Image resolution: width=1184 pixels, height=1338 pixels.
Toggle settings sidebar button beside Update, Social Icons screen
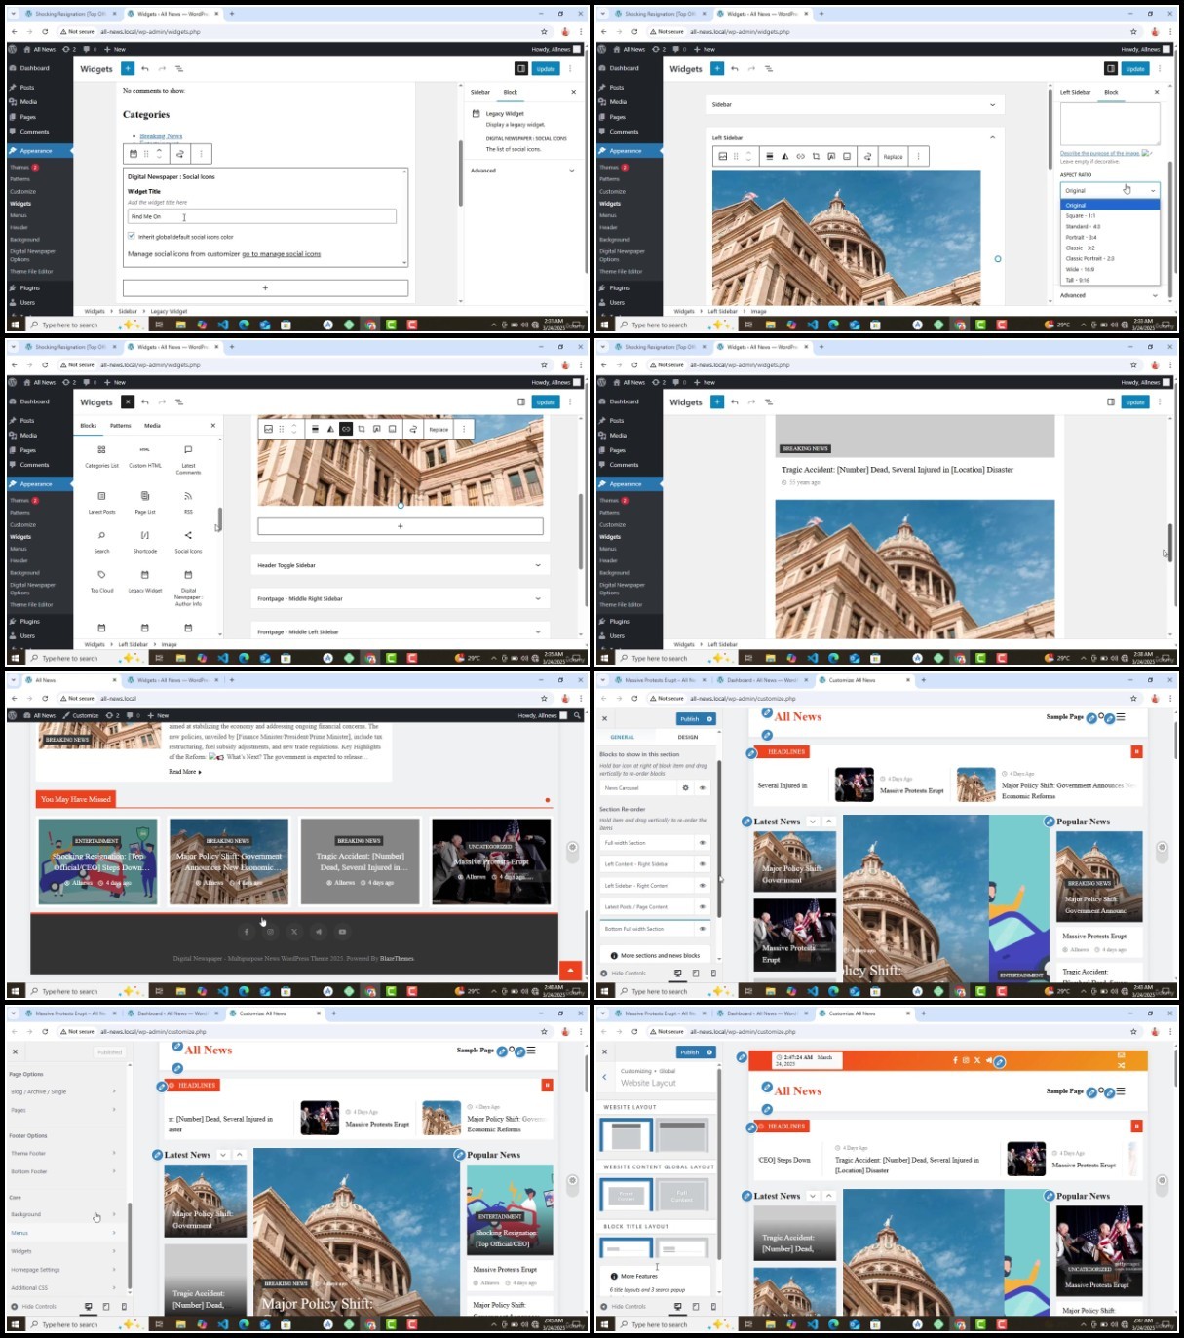(521, 69)
